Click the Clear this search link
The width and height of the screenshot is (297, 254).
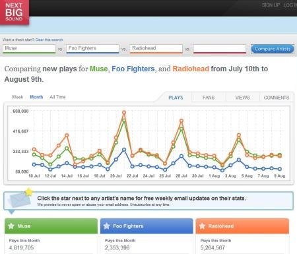[x=49, y=40]
